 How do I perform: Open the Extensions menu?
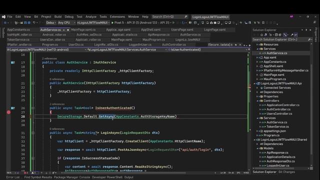[x=117, y=16]
